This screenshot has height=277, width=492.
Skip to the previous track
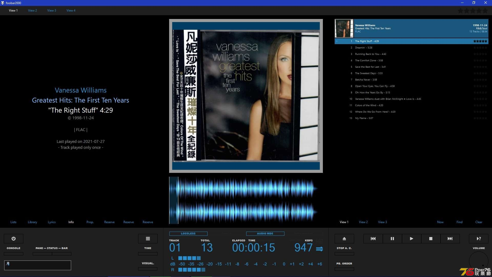[x=373, y=239]
